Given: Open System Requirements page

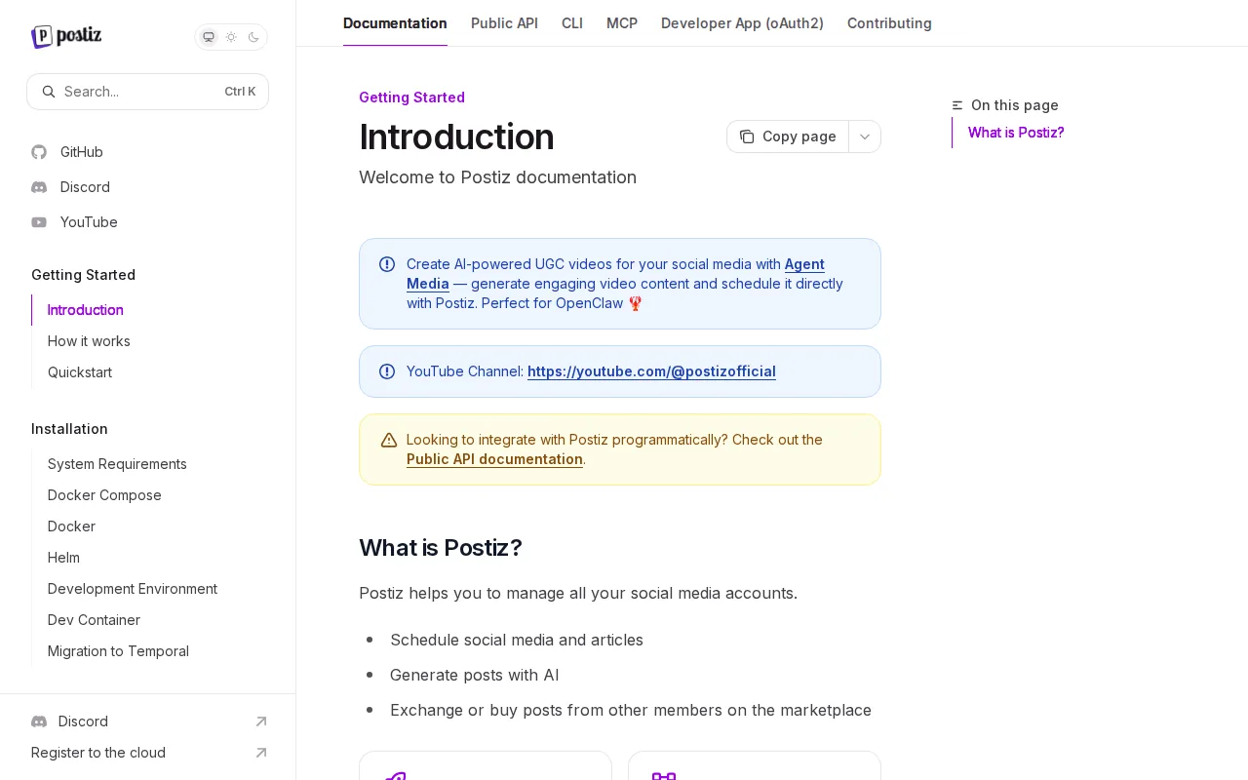Looking at the screenshot, I should 117,464.
